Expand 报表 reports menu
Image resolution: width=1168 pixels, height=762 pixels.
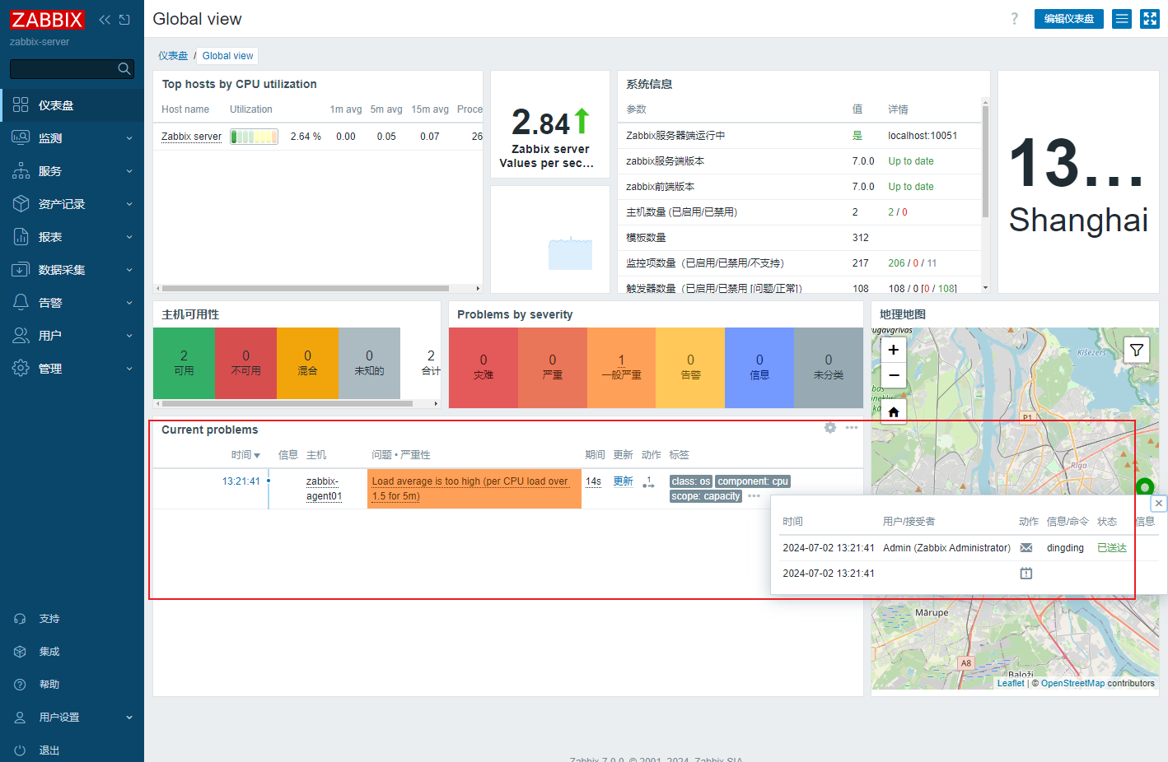pos(72,237)
